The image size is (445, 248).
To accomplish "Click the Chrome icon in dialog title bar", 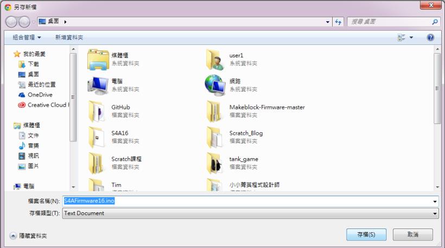I will tap(8, 7).
